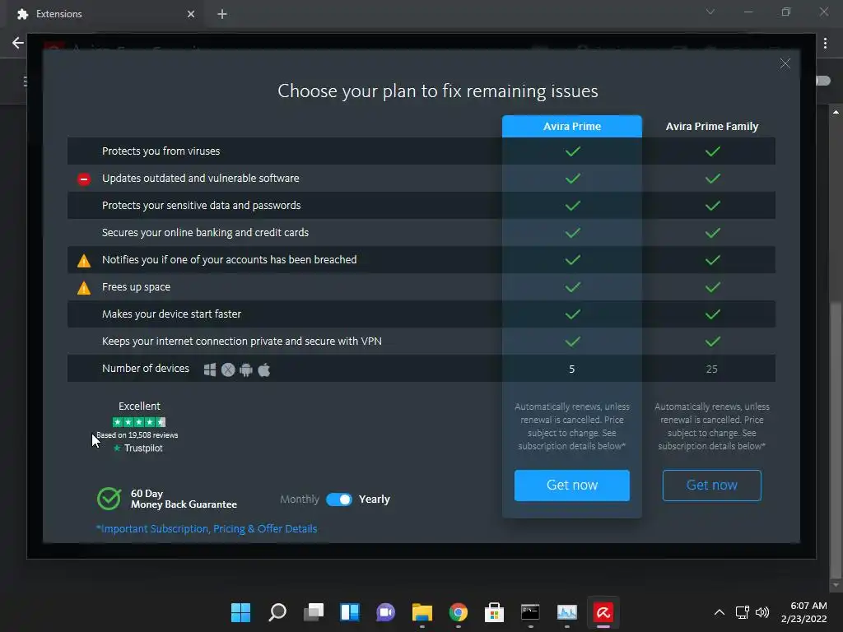This screenshot has width=843, height=632.
Task: Open the tab search chevron in title bar
Action: click(710, 12)
